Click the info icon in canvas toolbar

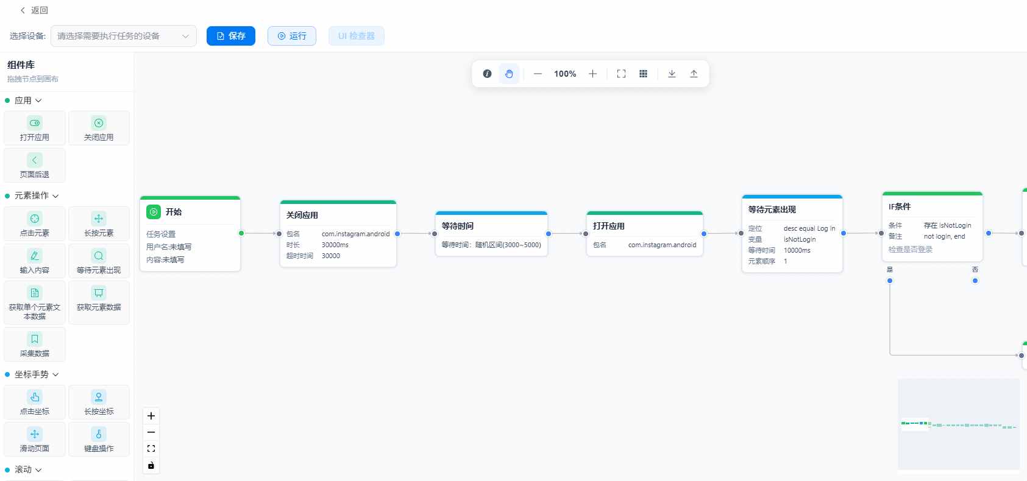coord(487,74)
